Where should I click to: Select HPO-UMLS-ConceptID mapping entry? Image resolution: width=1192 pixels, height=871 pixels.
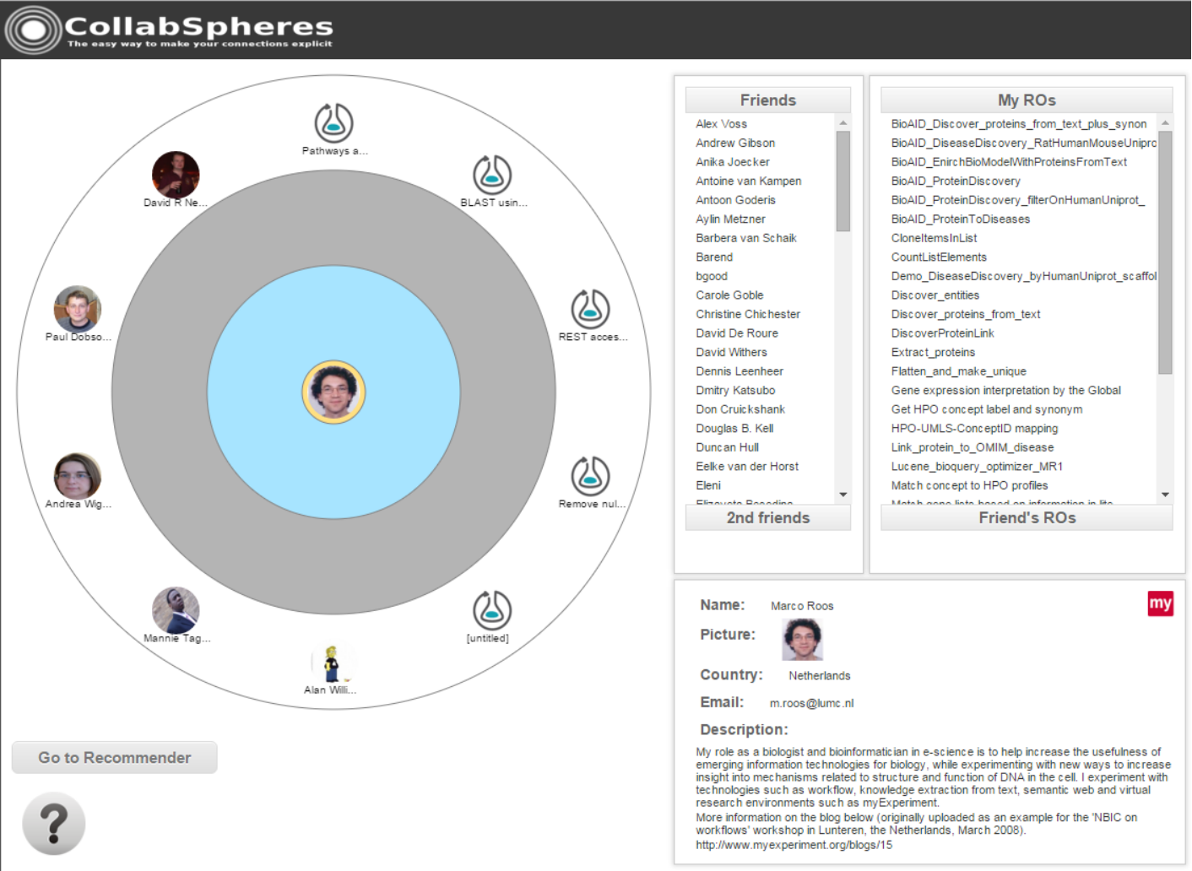(x=974, y=429)
